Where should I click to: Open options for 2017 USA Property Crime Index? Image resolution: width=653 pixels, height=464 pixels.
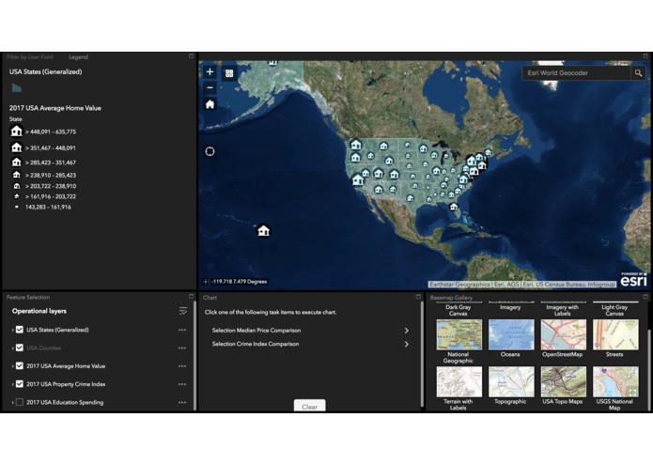[182, 384]
